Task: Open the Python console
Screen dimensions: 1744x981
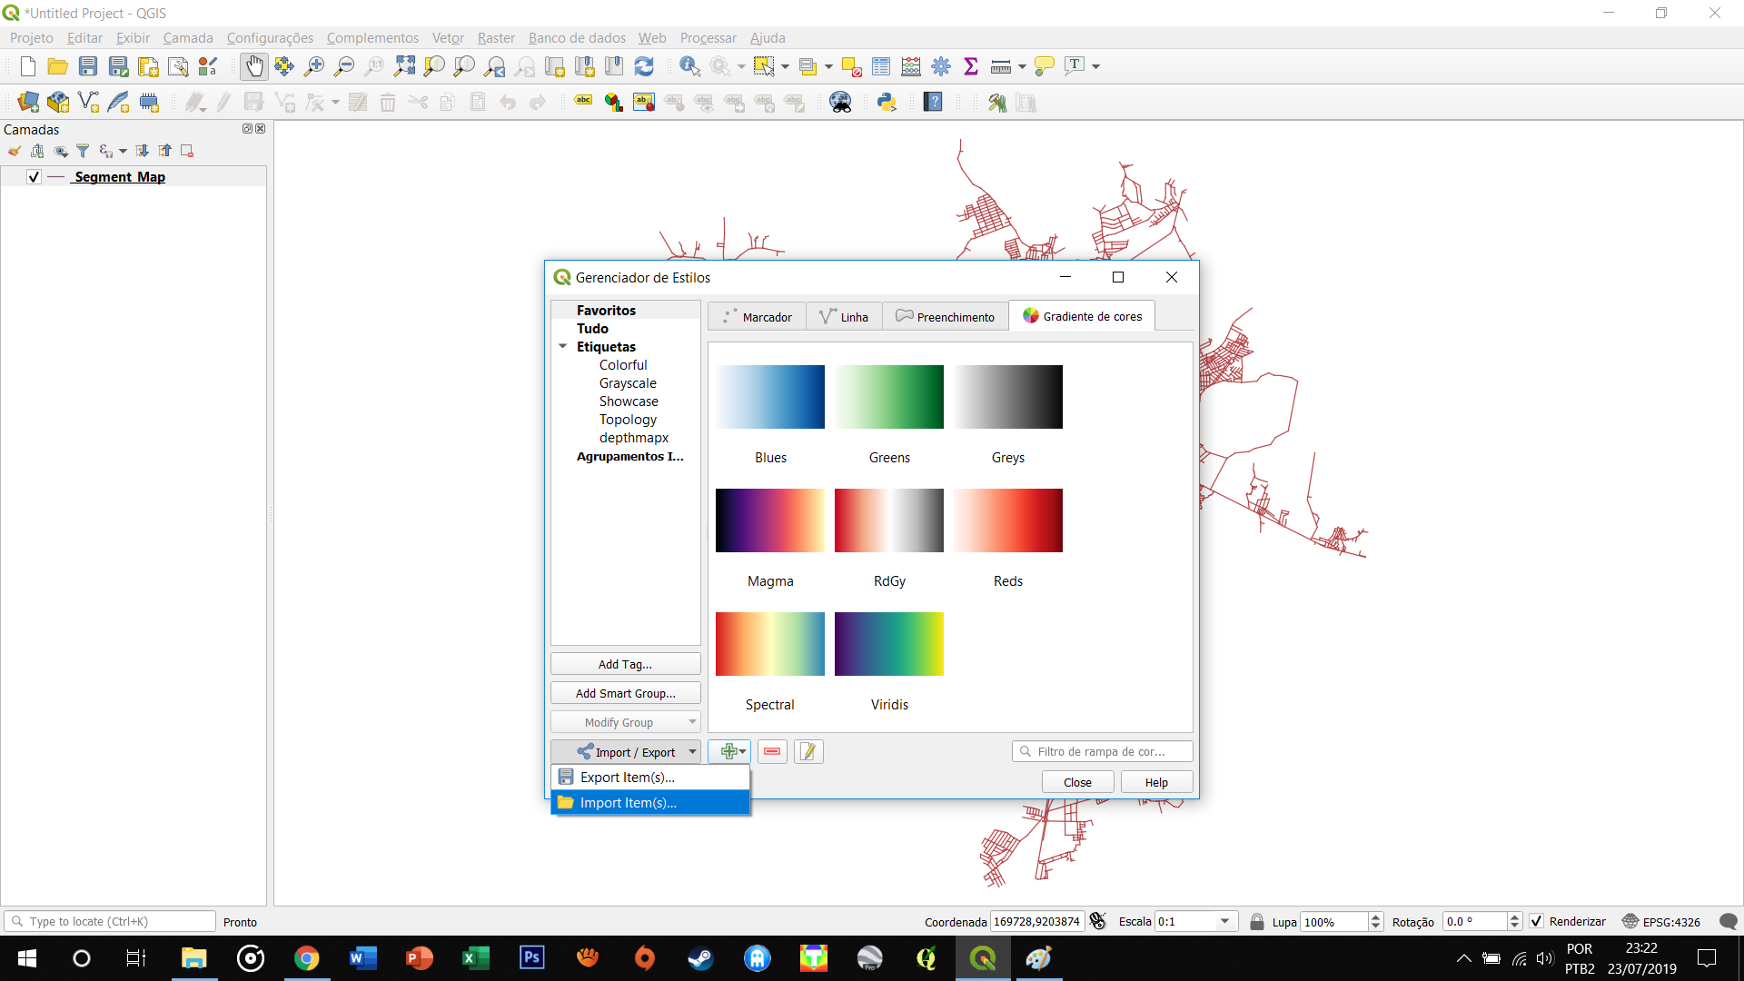Action: (x=887, y=102)
